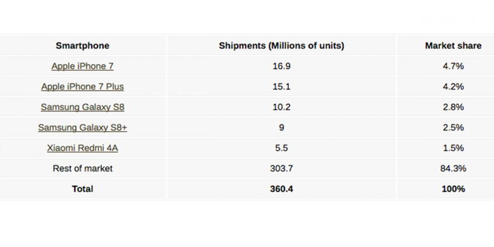
Task: Select the 16.9 shipments cell
Action: pyautogui.click(x=281, y=66)
